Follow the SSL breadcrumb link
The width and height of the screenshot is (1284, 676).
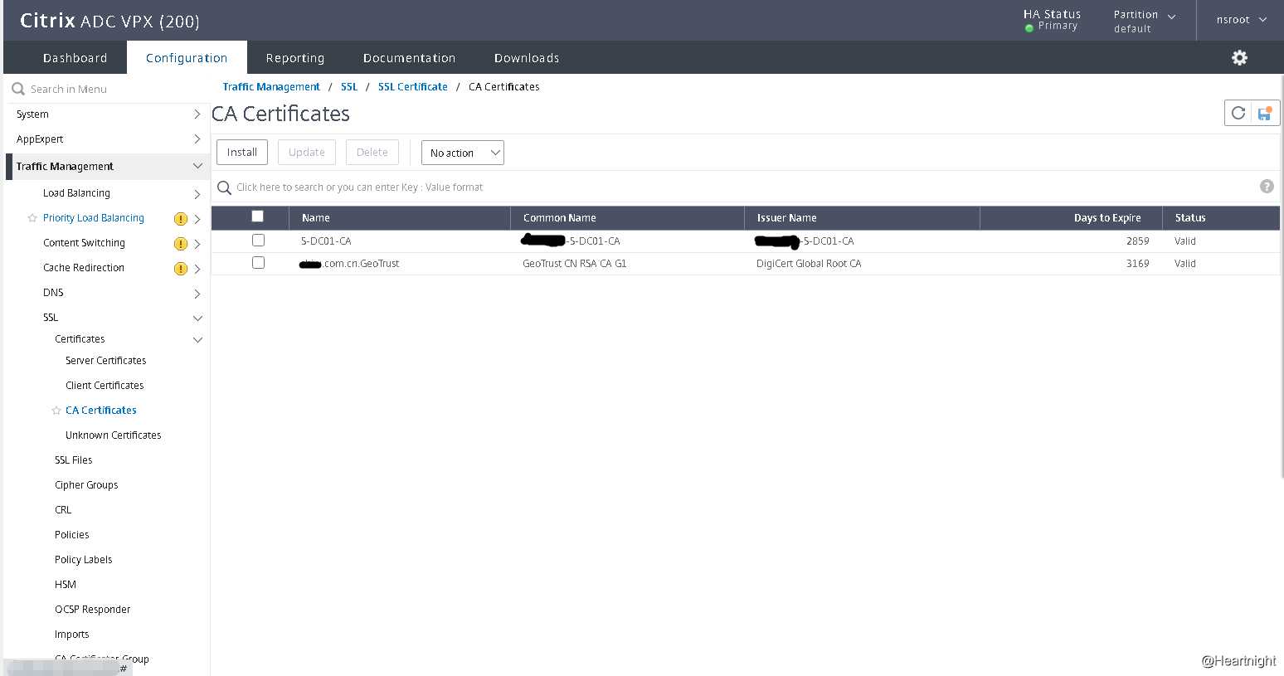pyautogui.click(x=349, y=87)
